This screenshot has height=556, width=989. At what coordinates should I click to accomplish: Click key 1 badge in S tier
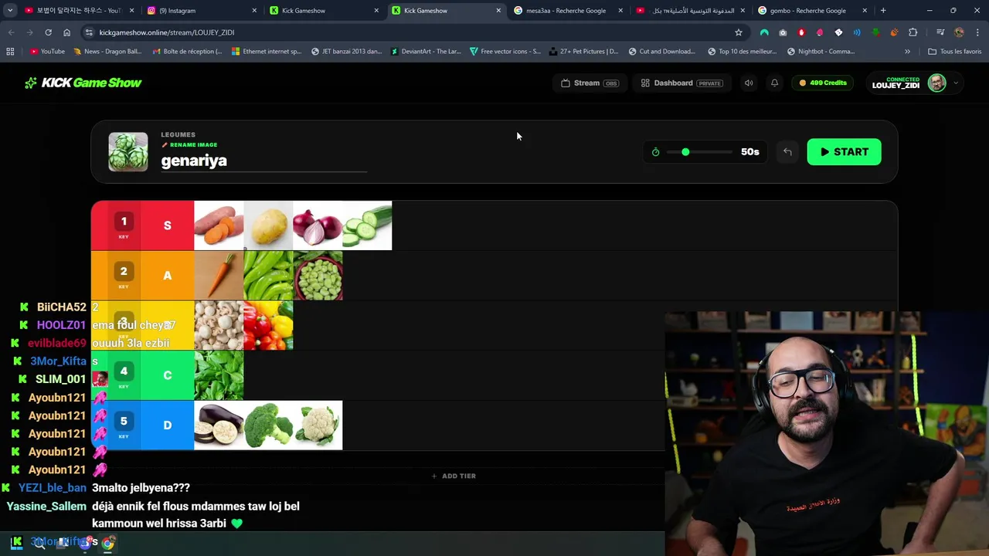124,223
